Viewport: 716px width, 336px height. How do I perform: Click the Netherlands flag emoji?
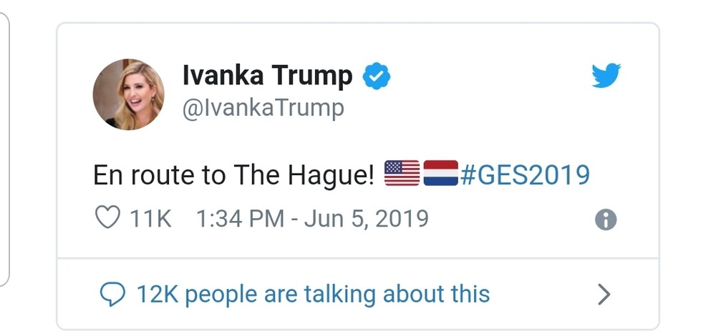(x=440, y=174)
